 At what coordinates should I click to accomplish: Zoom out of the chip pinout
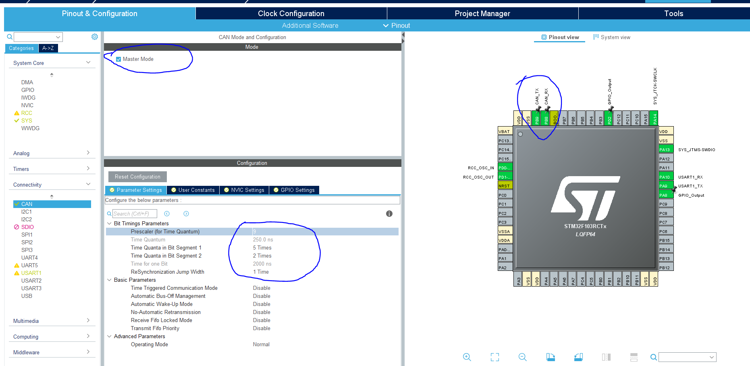tap(523, 357)
